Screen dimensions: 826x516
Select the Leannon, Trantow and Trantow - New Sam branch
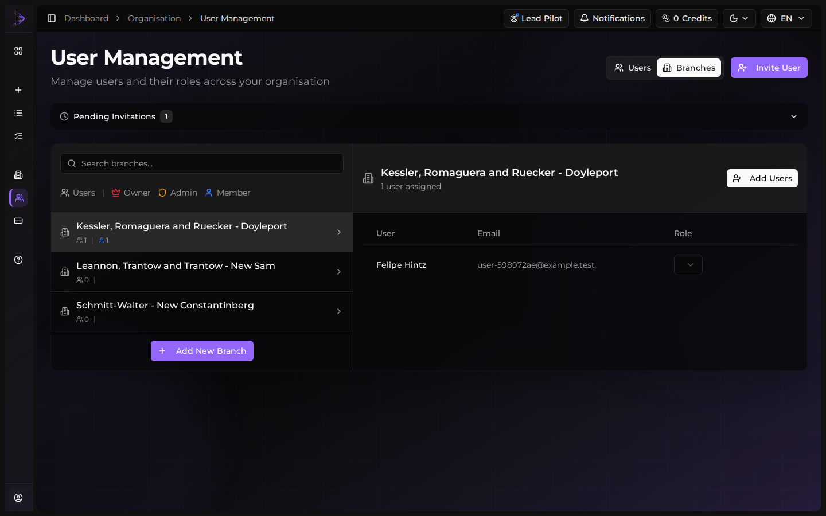click(202, 272)
